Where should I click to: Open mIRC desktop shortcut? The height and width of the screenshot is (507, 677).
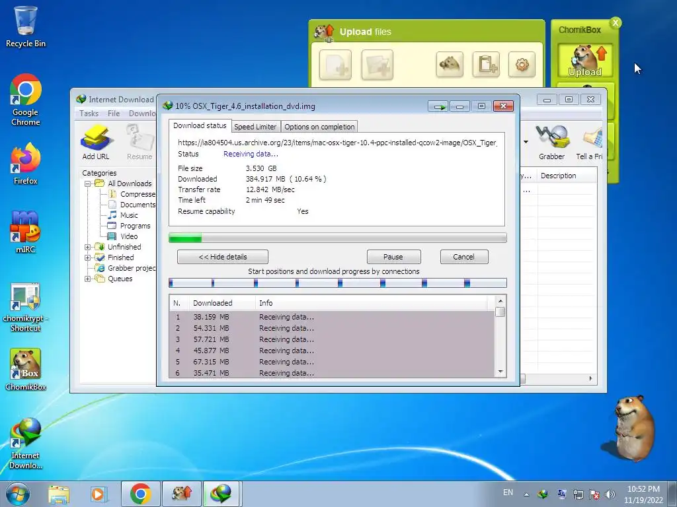(x=26, y=232)
